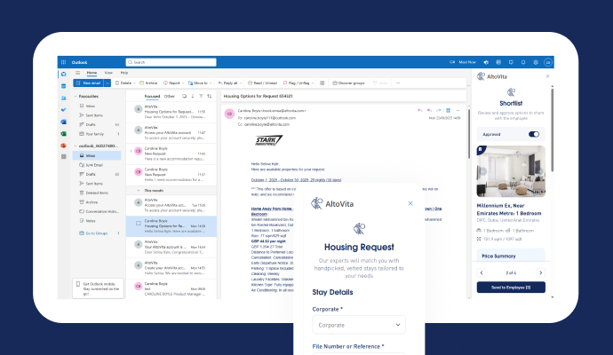Open To Do checkmark in app rail
Image resolution: width=613 pixels, height=355 pixels.
click(x=63, y=110)
